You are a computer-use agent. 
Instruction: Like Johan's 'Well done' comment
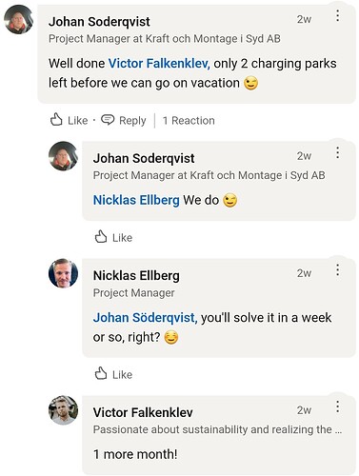(x=69, y=120)
